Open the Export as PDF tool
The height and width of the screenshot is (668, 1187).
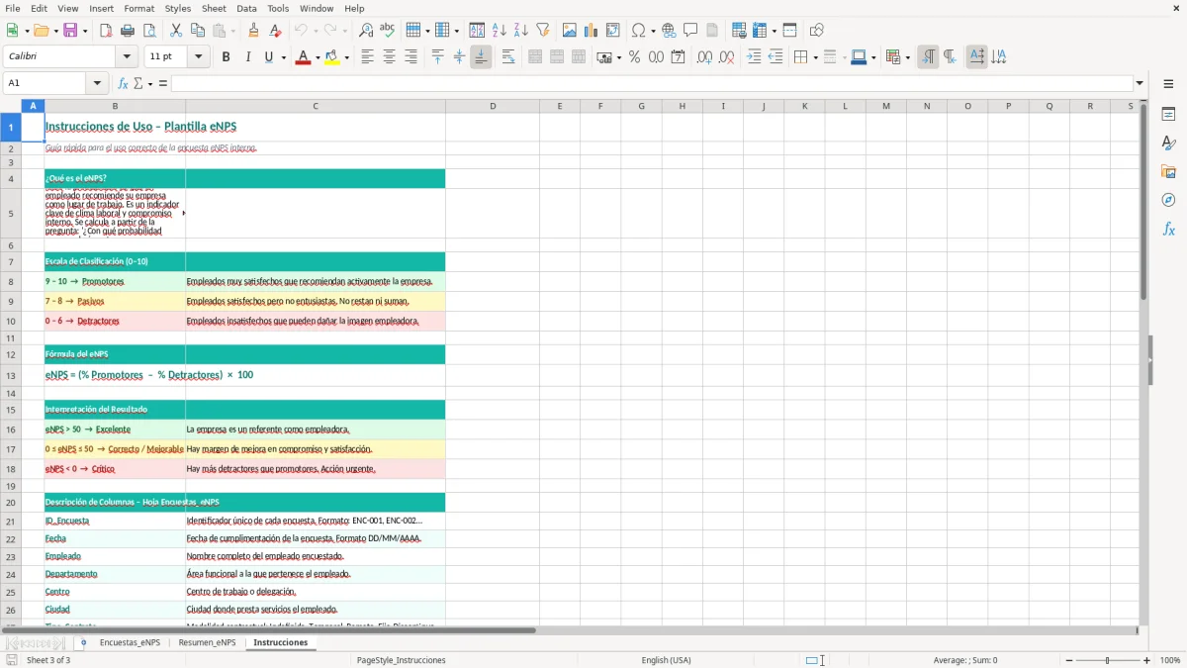(x=106, y=31)
